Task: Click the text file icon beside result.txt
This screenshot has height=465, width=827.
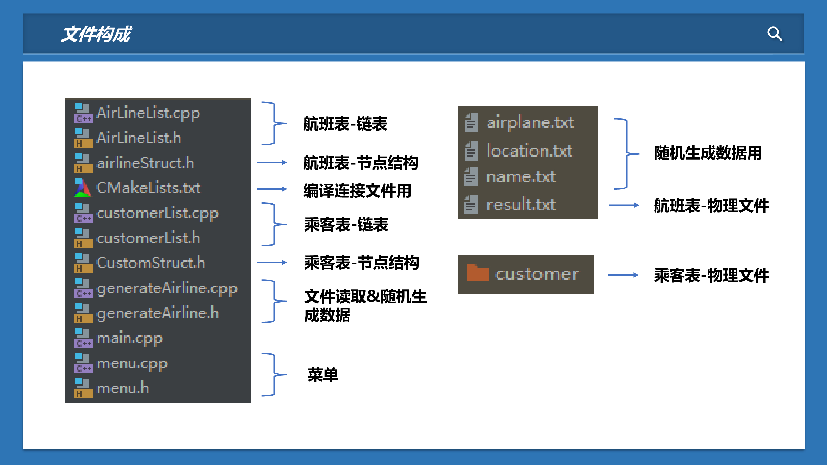Action: (471, 204)
